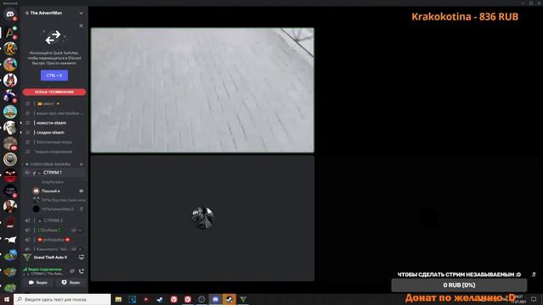Open the бесплатные игры channel
The width and height of the screenshot is (543, 305).
click(x=54, y=142)
